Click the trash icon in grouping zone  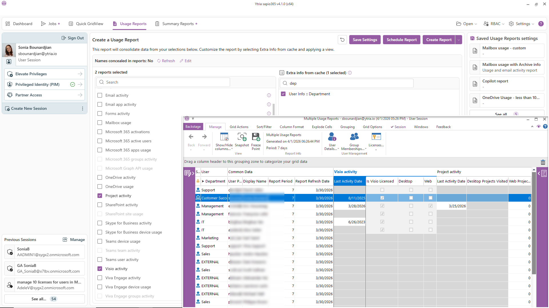[x=543, y=162]
